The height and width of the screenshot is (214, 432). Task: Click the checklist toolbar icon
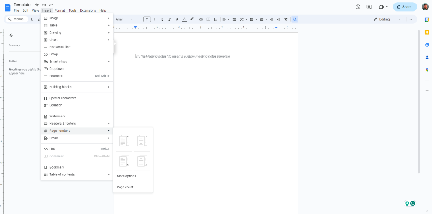point(242,19)
